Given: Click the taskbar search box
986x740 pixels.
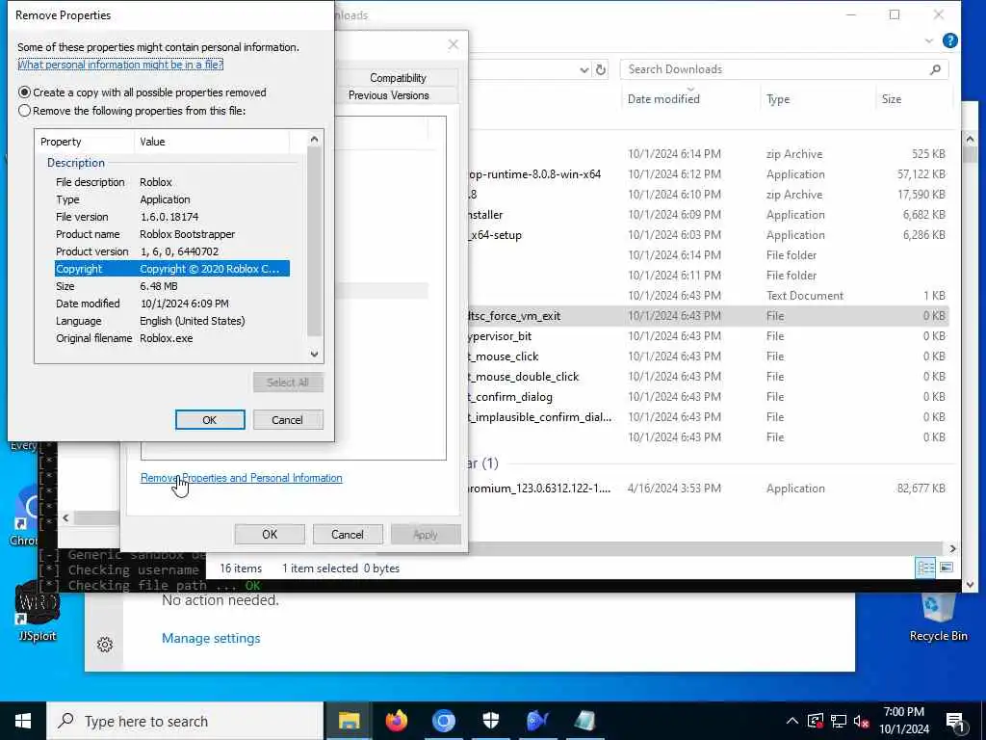Looking at the screenshot, I should (x=185, y=721).
